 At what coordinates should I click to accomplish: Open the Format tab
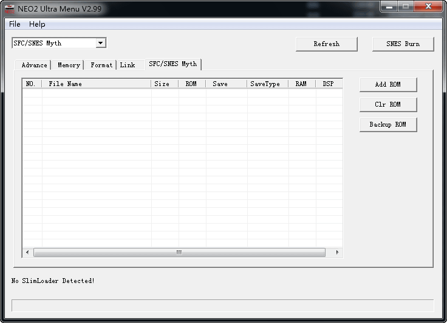[x=101, y=65]
